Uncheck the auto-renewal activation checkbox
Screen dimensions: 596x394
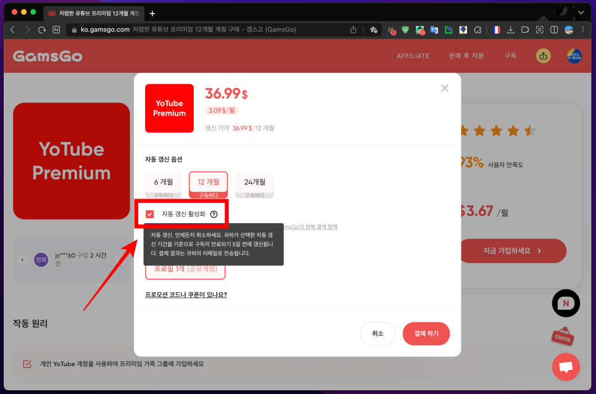150,215
